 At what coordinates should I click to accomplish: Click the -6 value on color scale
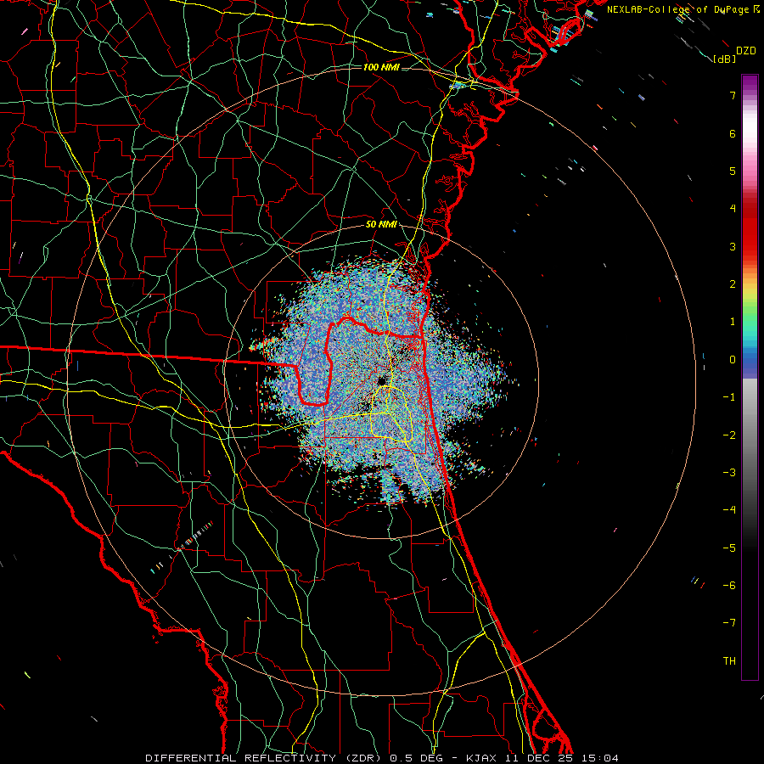click(x=729, y=586)
